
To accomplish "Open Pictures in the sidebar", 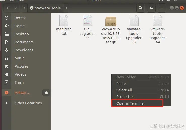I will pos(21,66).
